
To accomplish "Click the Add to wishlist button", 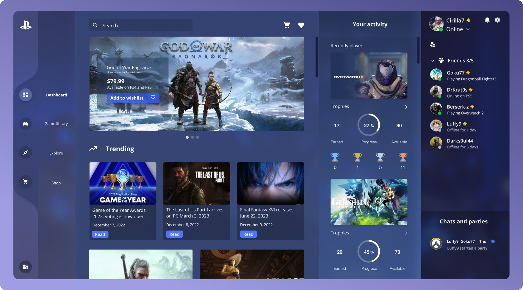I will (x=127, y=98).
